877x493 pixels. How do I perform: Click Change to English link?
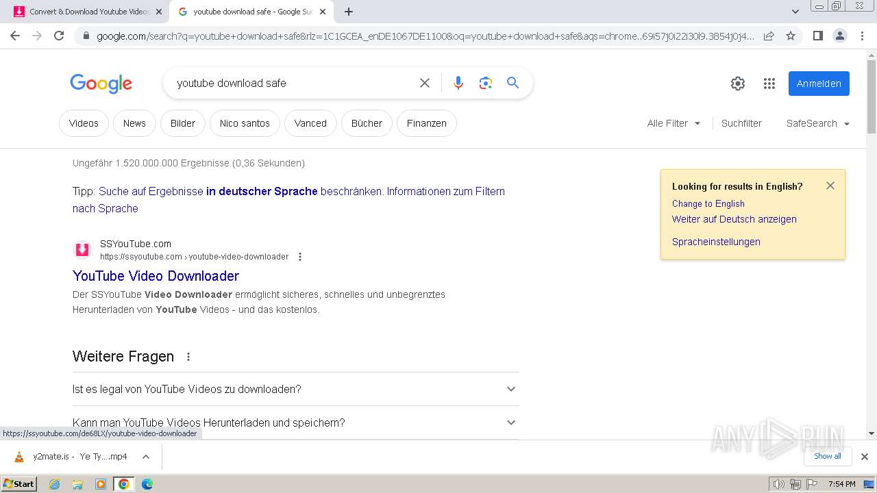click(708, 204)
